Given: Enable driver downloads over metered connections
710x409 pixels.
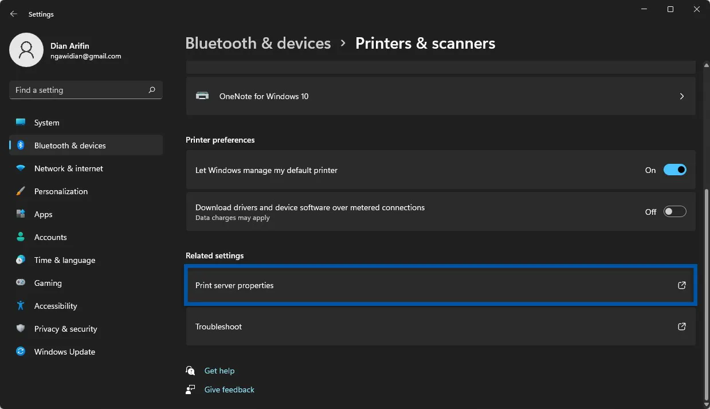Looking at the screenshot, I should click(674, 211).
